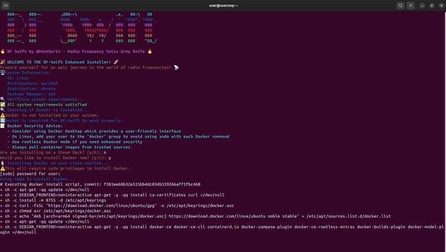Click the wrapped 'ugin >/dev/null' final line
Image resolution: width=446 pixels, height=252 pixels.
(18, 233)
